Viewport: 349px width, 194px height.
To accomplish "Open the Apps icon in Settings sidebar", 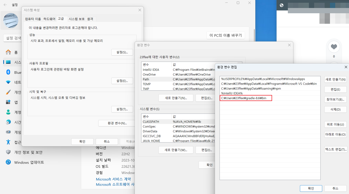I will 8,102.
